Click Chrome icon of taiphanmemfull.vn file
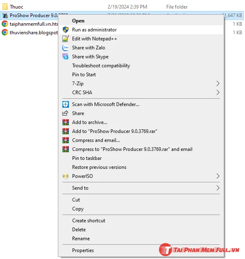The width and height of the screenshot is (245, 259). click(x=5, y=24)
